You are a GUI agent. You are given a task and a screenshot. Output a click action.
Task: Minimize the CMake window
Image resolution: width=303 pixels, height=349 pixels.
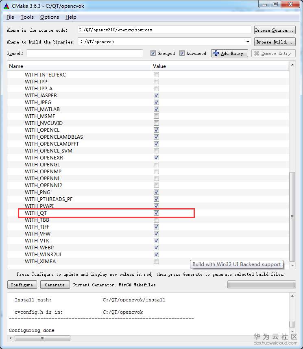[264, 4]
